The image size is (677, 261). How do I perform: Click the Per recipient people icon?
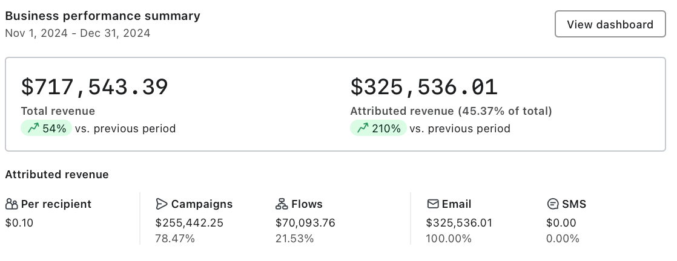(12, 204)
